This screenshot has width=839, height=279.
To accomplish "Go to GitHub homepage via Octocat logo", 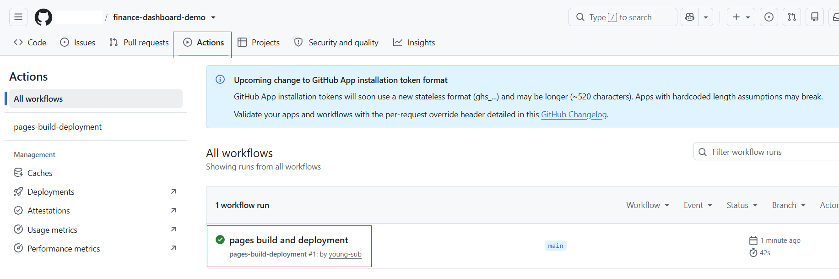I will pyautogui.click(x=43, y=17).
